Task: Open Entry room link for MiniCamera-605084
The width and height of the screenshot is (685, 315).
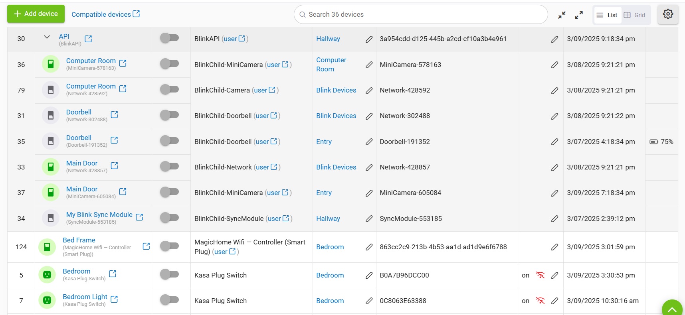Action: tap(324, 193)
